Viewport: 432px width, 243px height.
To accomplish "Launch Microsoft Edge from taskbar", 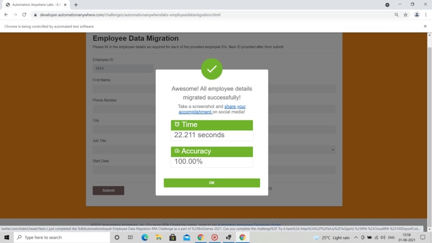I will point(145,237).
